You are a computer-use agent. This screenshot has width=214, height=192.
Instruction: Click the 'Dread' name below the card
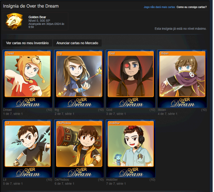(7, 110)
